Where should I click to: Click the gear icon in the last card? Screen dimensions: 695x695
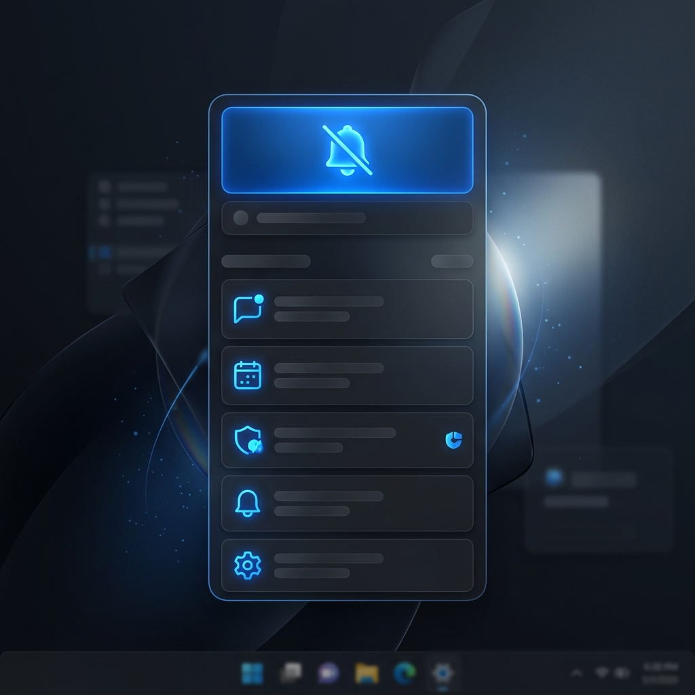(x=247, y=565)
